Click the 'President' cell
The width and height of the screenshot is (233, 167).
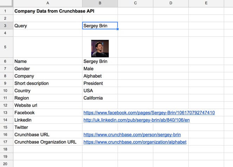click(100, 83)
